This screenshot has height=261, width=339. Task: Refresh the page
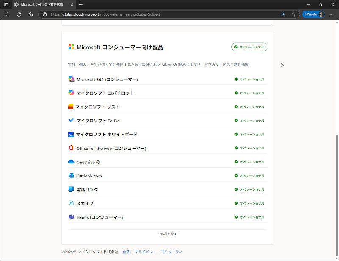[19, 14]
